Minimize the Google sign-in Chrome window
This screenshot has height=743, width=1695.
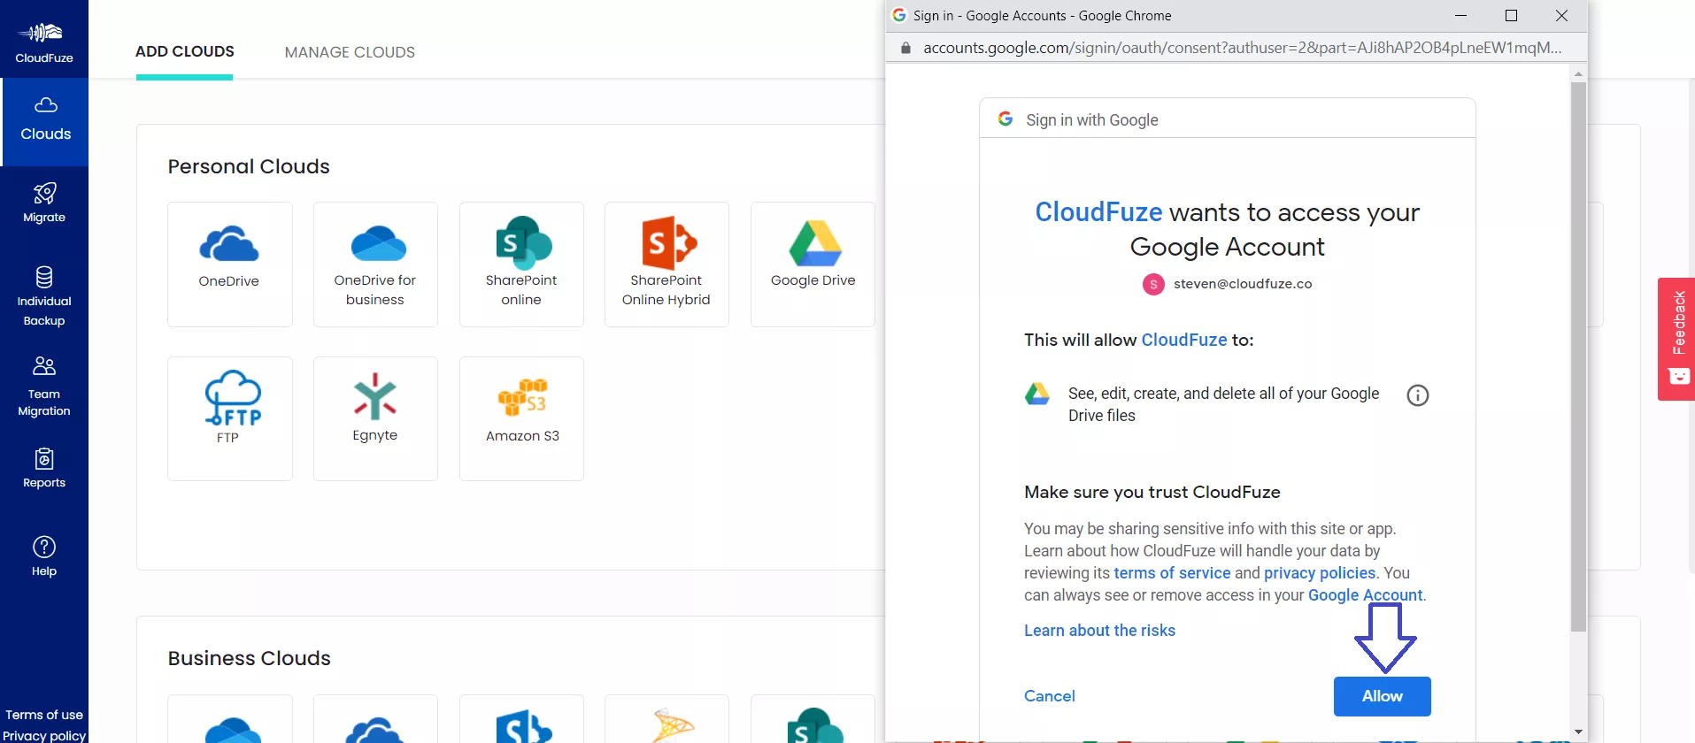(1461, 15)
